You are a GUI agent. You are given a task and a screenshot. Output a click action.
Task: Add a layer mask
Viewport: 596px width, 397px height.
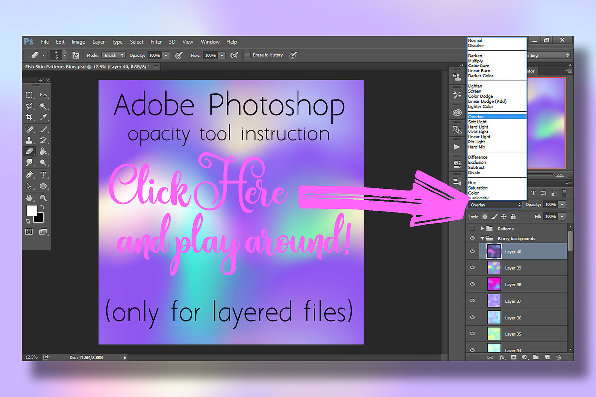513,357
